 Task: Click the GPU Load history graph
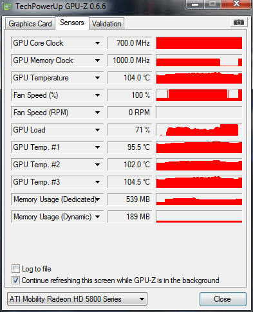click(x=199, y=130)
